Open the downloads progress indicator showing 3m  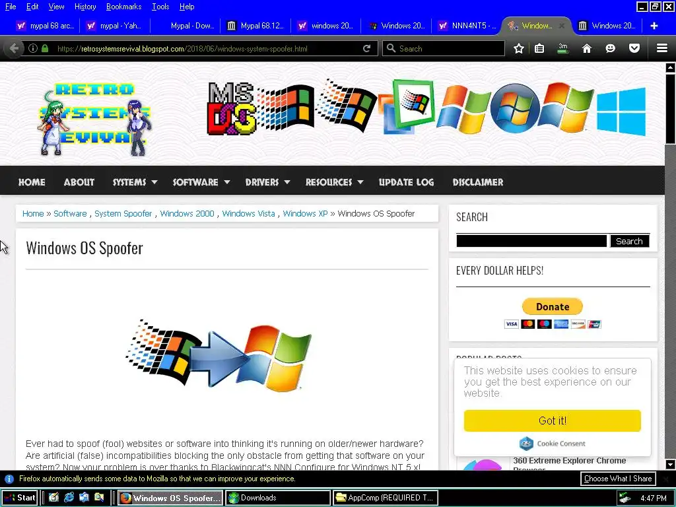pyautogui.click(x=563, y=48)
